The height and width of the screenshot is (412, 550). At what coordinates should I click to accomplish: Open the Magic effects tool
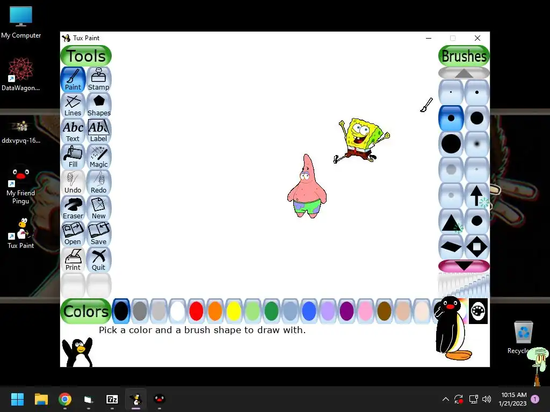(x=99, y=157)
